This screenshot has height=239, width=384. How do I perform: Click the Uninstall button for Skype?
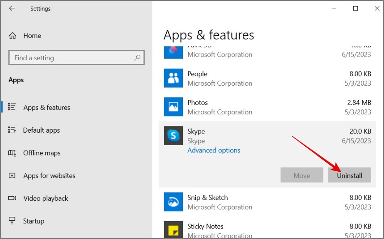(x=350, y=175)
